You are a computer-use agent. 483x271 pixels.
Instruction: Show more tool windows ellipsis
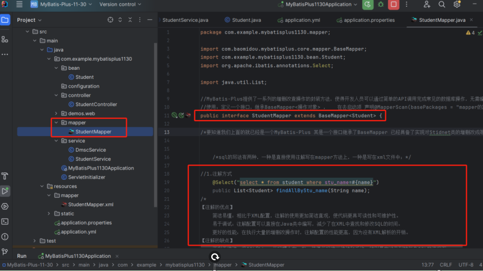point(5,55)
